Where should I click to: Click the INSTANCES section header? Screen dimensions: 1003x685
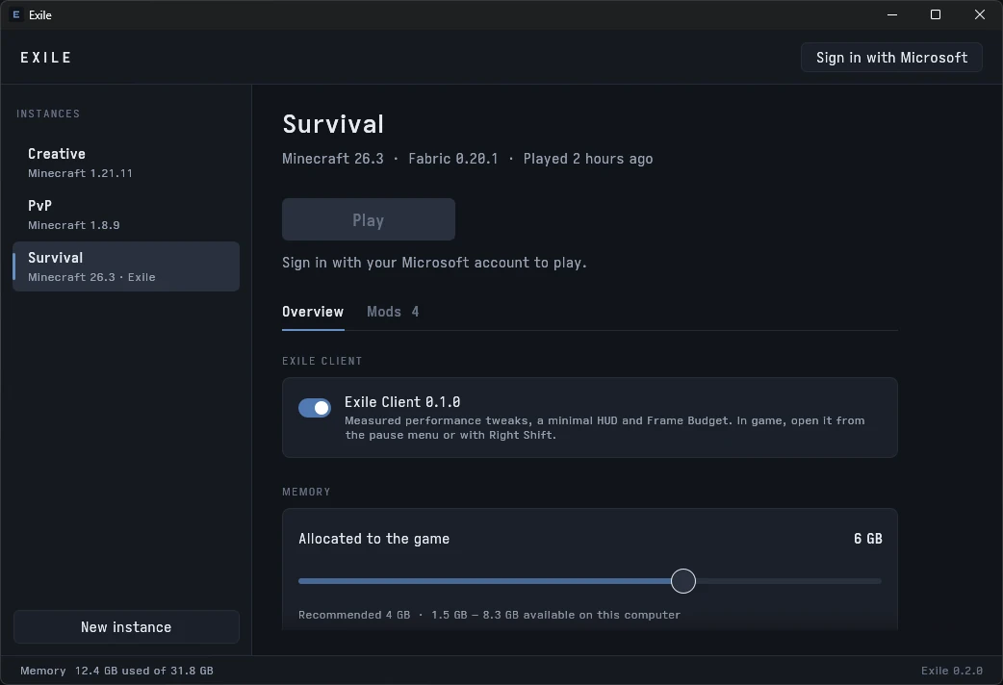coord(48,114)
